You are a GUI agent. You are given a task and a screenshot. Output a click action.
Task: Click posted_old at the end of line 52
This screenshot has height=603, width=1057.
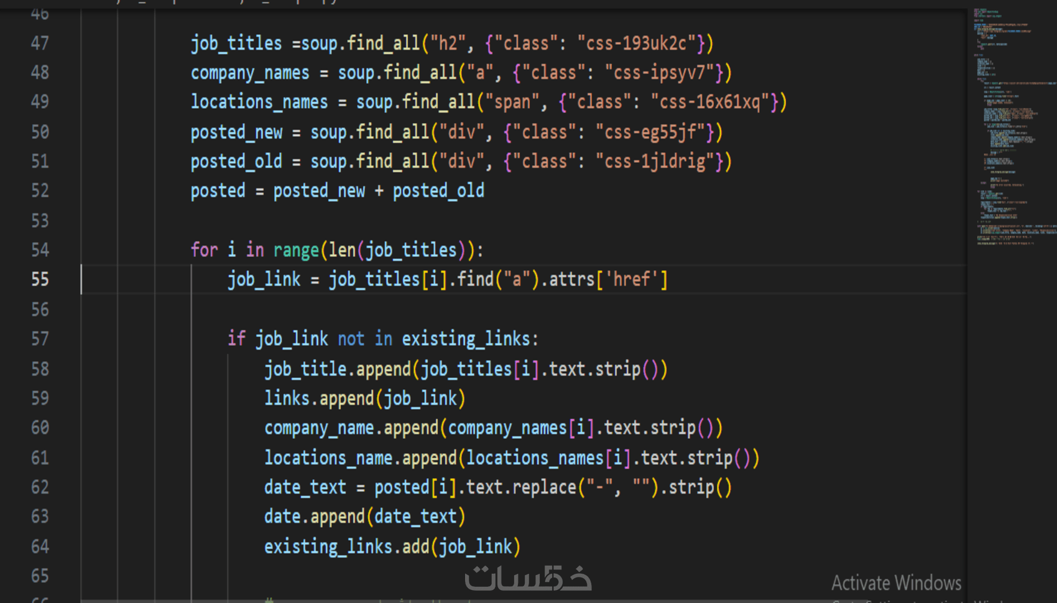click(x=438, y=191)
